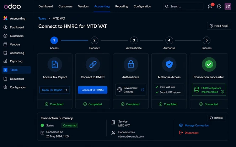The height and width of the screenshot is (147, 236).
Task: Click the Odoo logo
Action: (x=12, y=6)
